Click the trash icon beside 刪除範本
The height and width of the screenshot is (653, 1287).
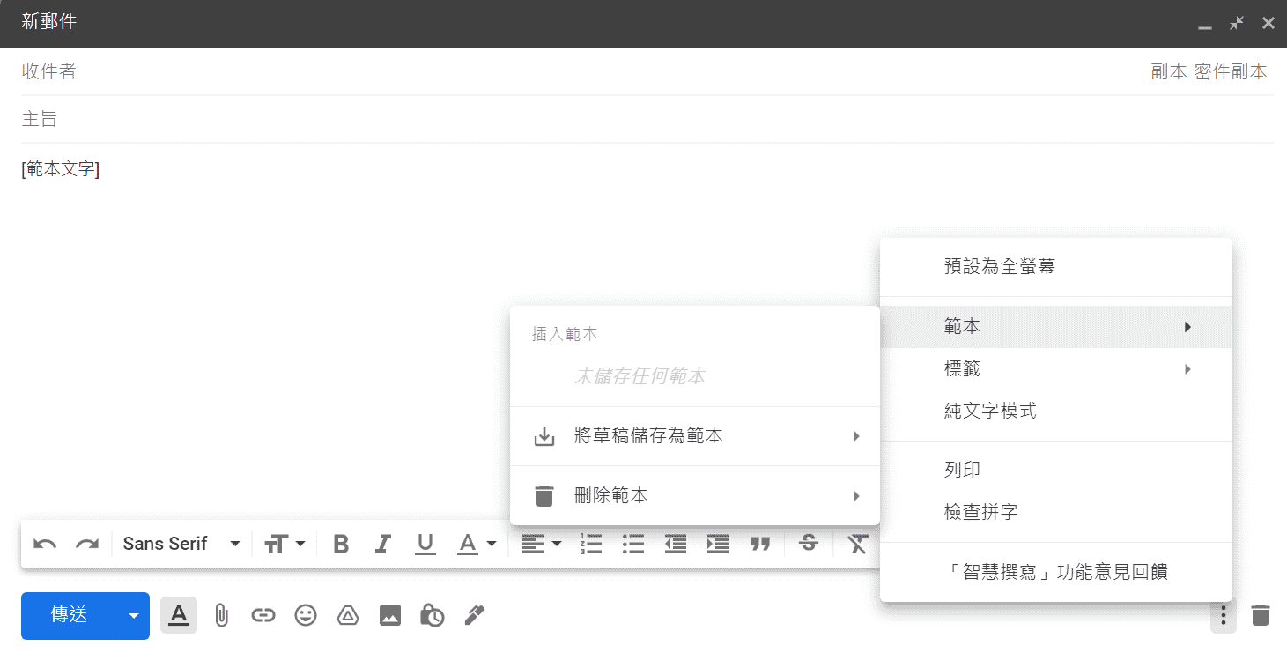pyautogui.click(x=544, y=496)
